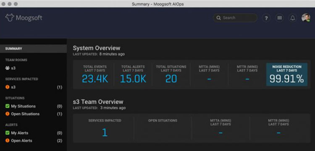This screenshot has height=151, width=315.
Task: Open the notifications bell icon
Action: click(293, 18)
